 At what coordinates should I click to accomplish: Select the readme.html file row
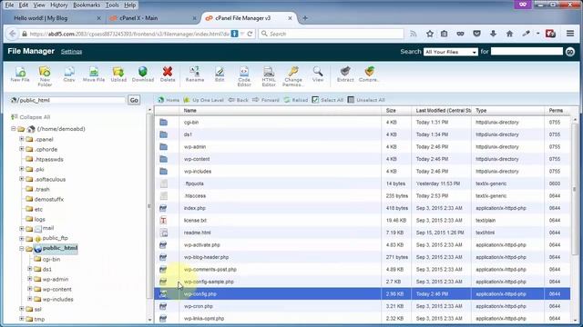coord(363,233)
